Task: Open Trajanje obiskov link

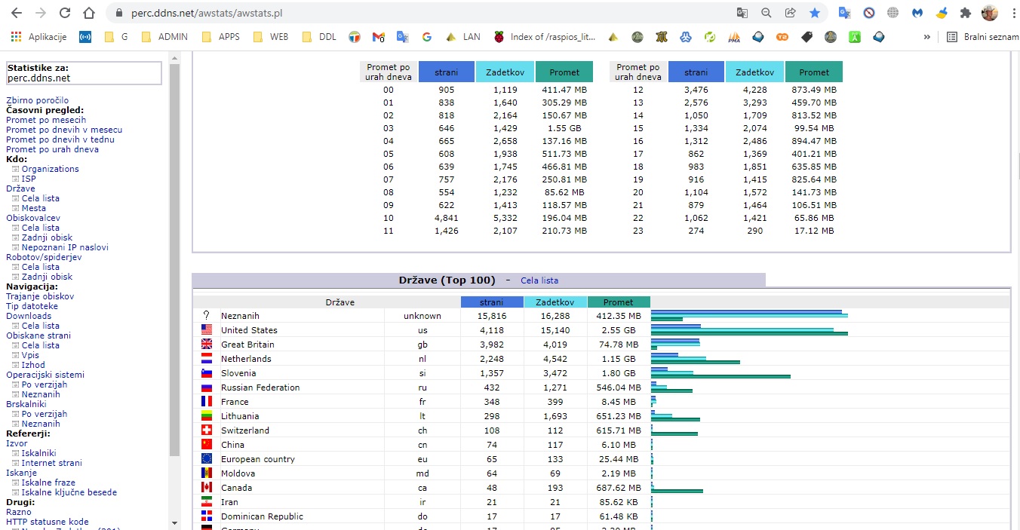Action: pyautogui.click(x=40, y=296)
